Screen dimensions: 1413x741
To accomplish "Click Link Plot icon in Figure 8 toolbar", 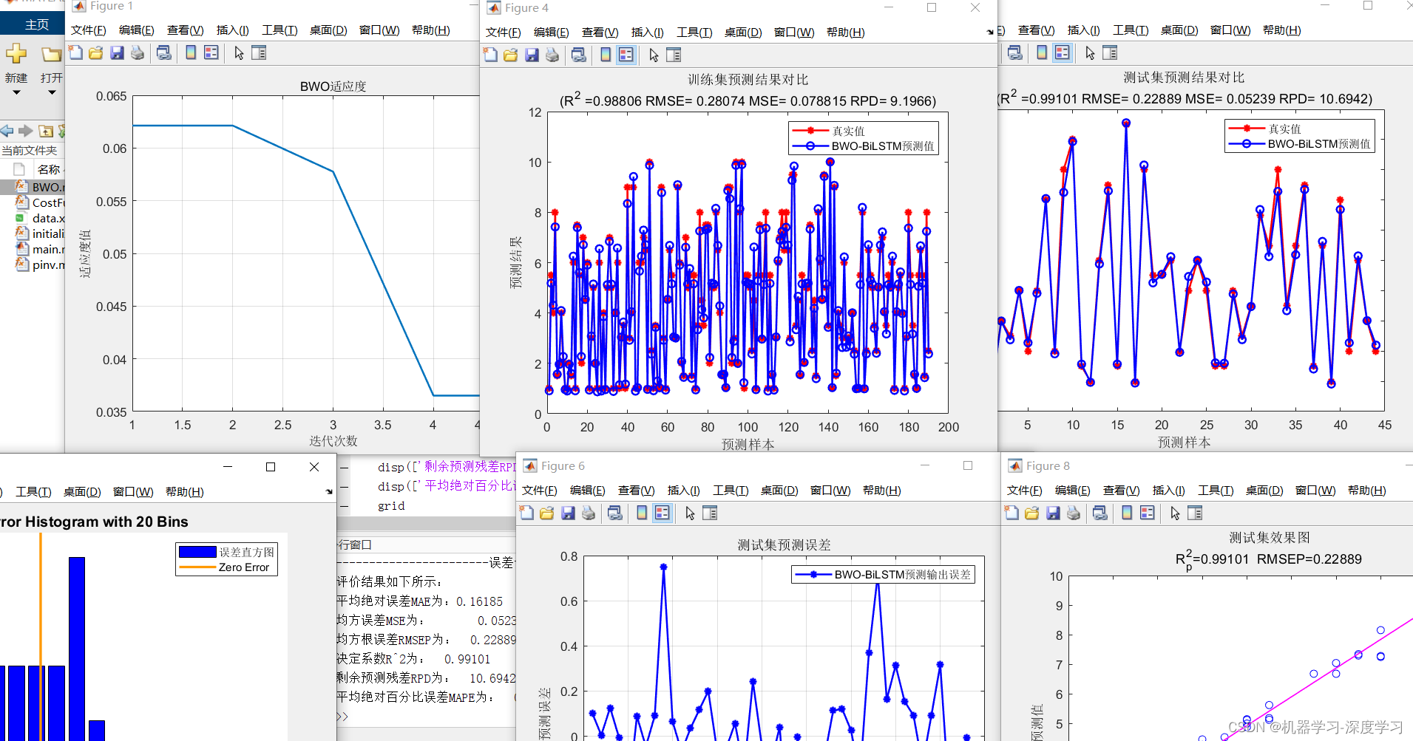I will coord(1100,513).
